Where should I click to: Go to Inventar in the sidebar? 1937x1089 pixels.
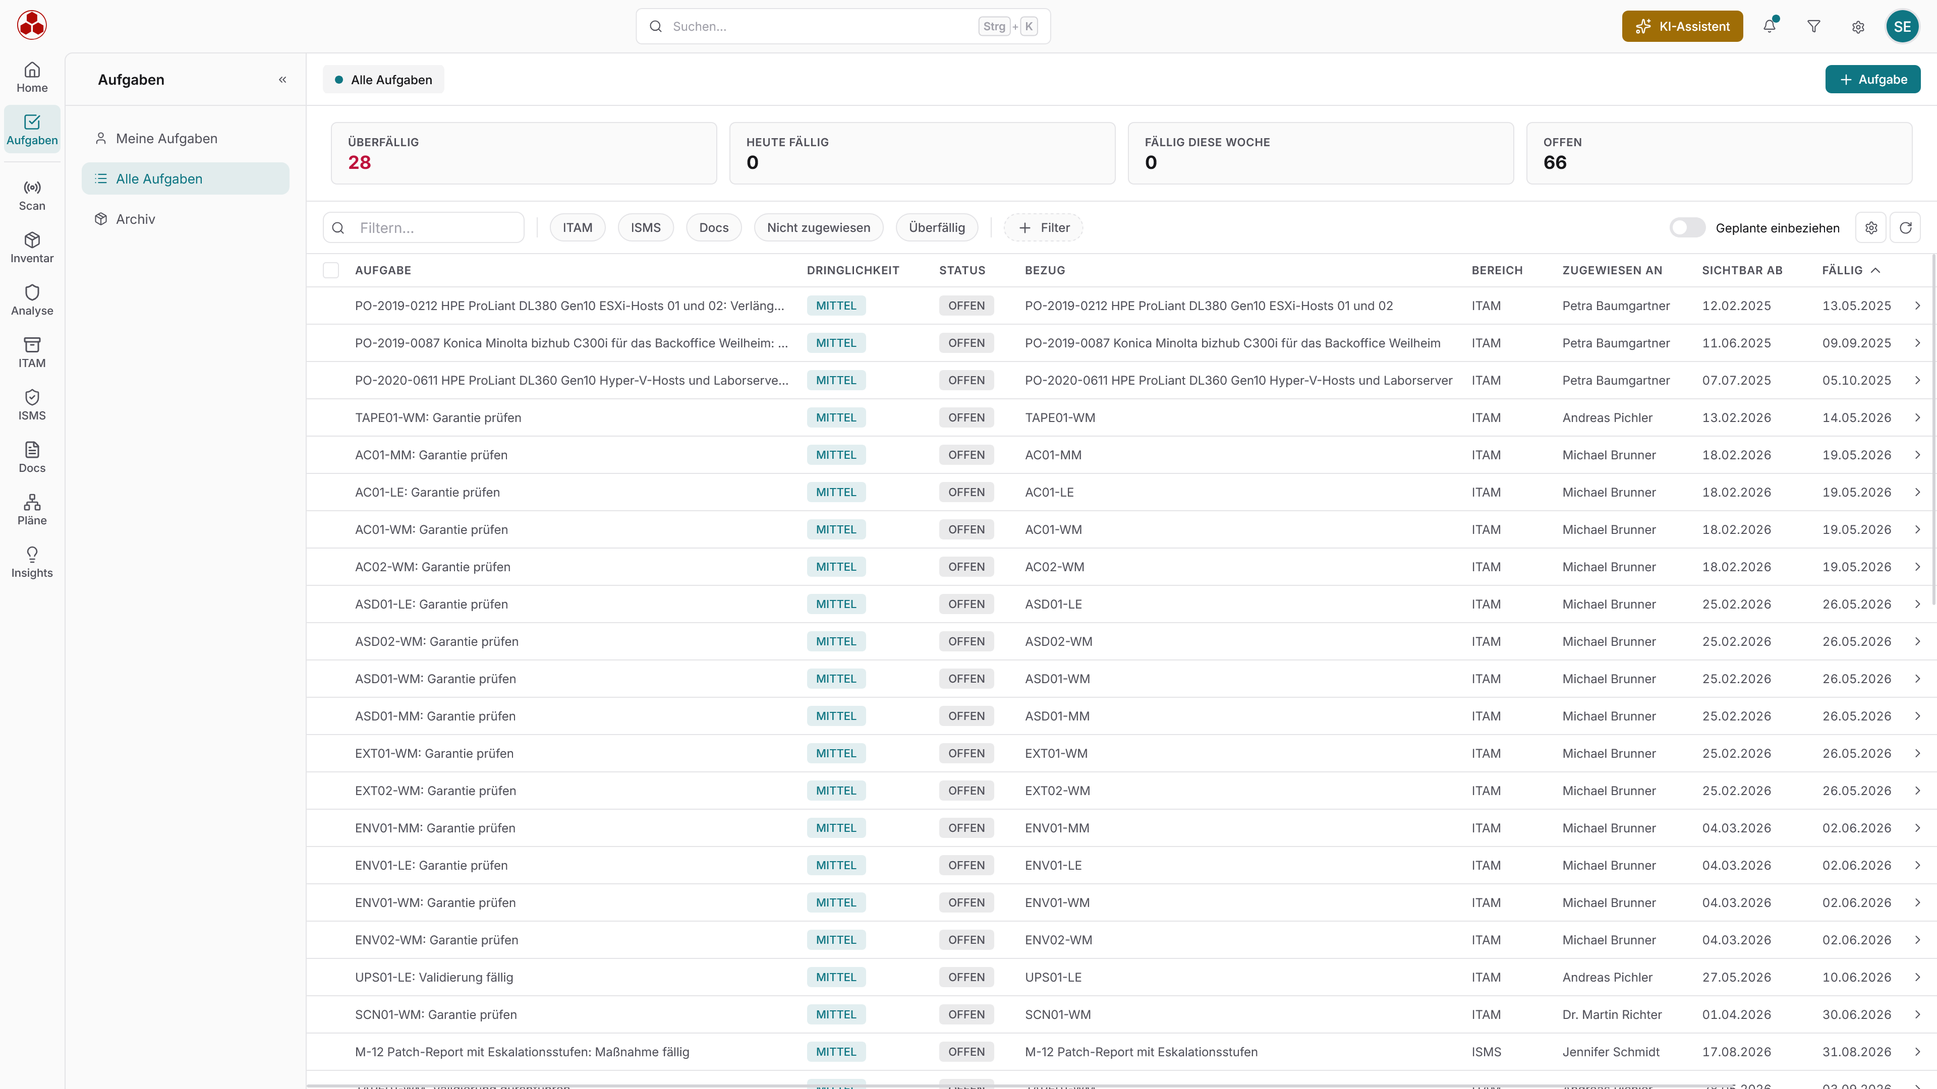(32, 248)
